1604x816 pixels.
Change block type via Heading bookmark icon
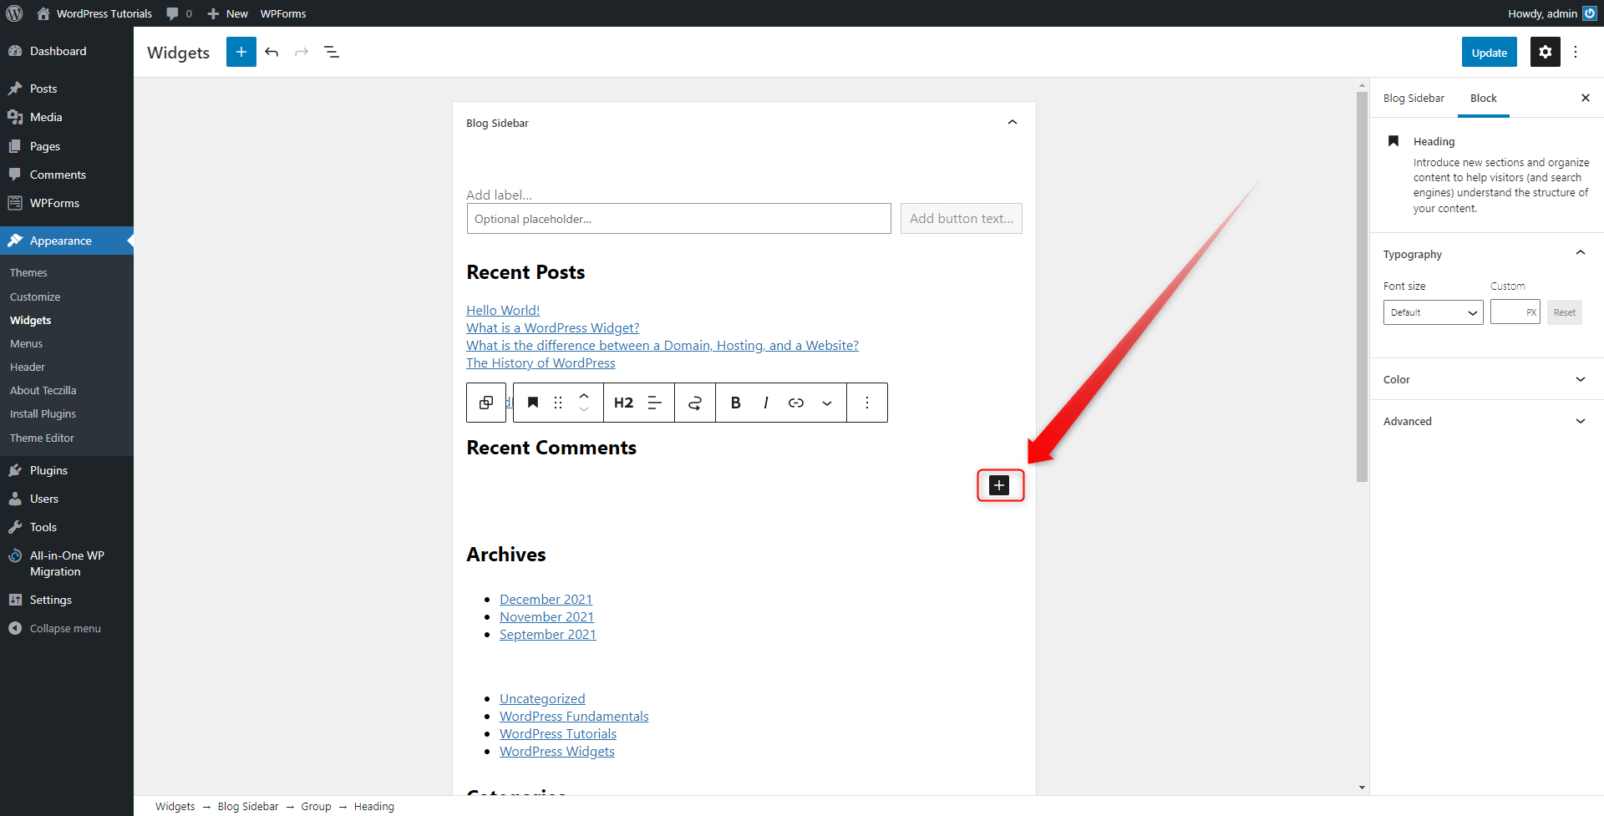(533, 403)
